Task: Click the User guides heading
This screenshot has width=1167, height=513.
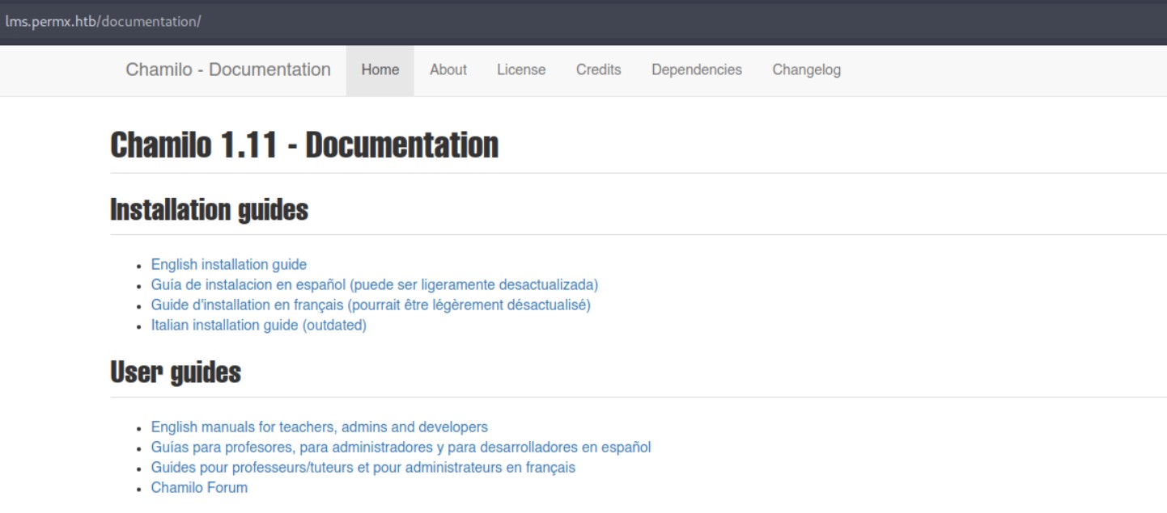Action: pos(176,372)
